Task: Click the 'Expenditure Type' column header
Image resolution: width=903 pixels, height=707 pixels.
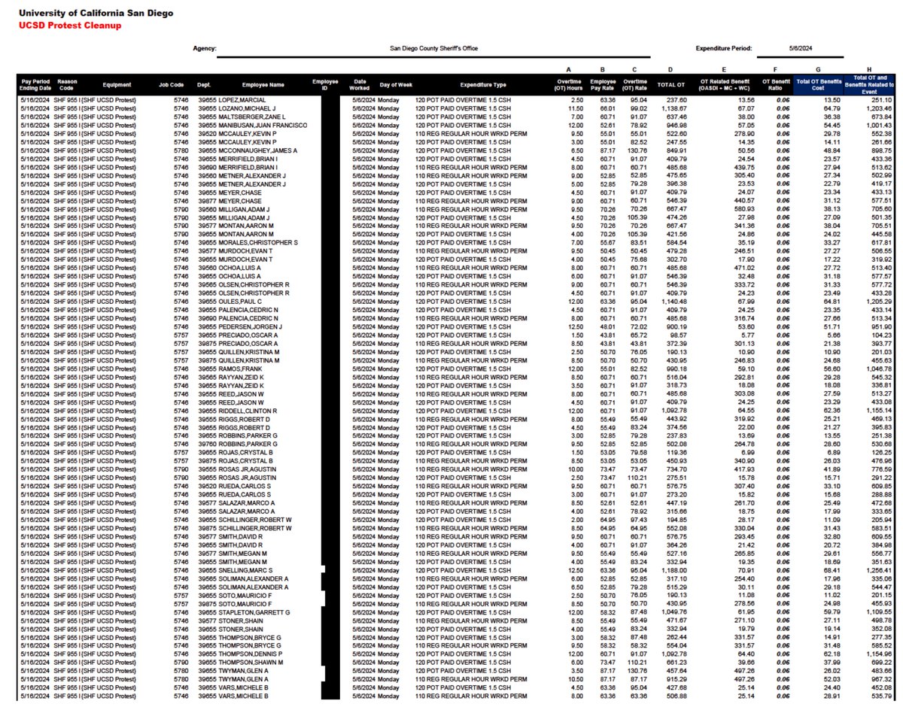Action: (x=483, y=85)
